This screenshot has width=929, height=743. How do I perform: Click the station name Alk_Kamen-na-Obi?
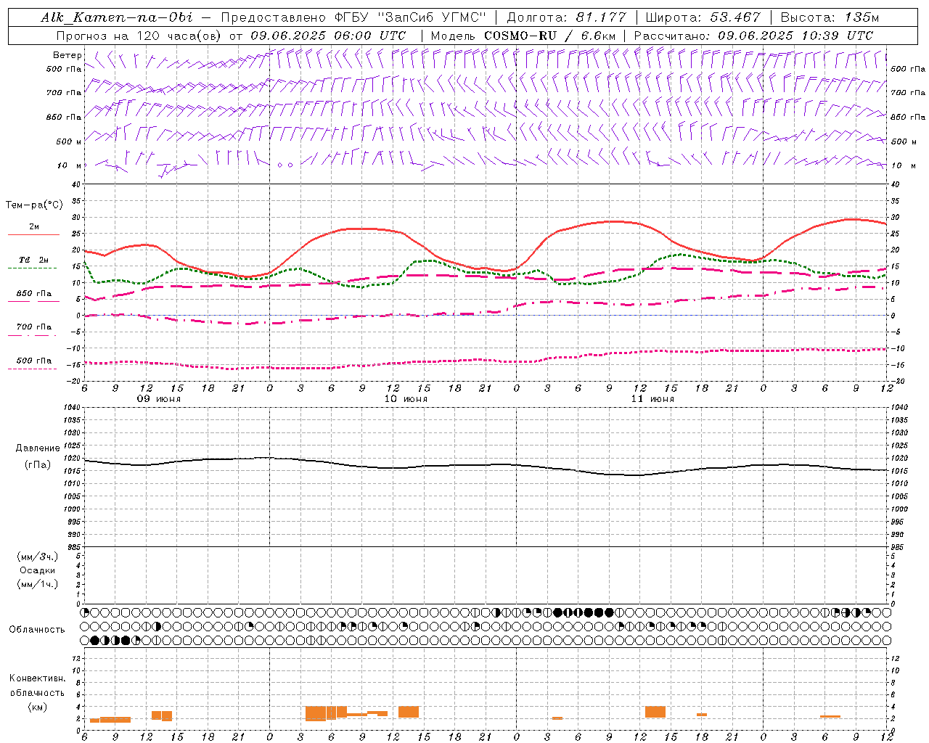[x=117, y=17]
